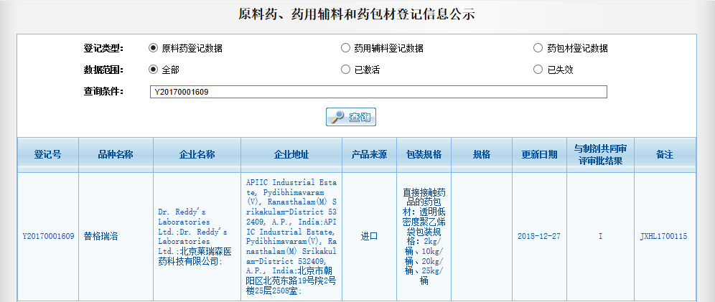Focus the 查询条件 search input field
This screenshot has width=715, height=302.
coord(378,92)
